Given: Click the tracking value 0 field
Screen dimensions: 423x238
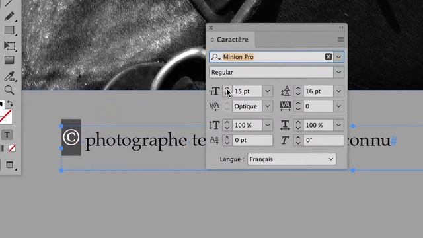Looking at the screenshot, I should coord(319,106).
